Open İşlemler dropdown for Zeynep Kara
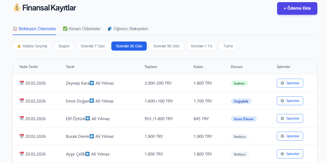The width and height of the screenshot is (327, 163). coord(290,83)
